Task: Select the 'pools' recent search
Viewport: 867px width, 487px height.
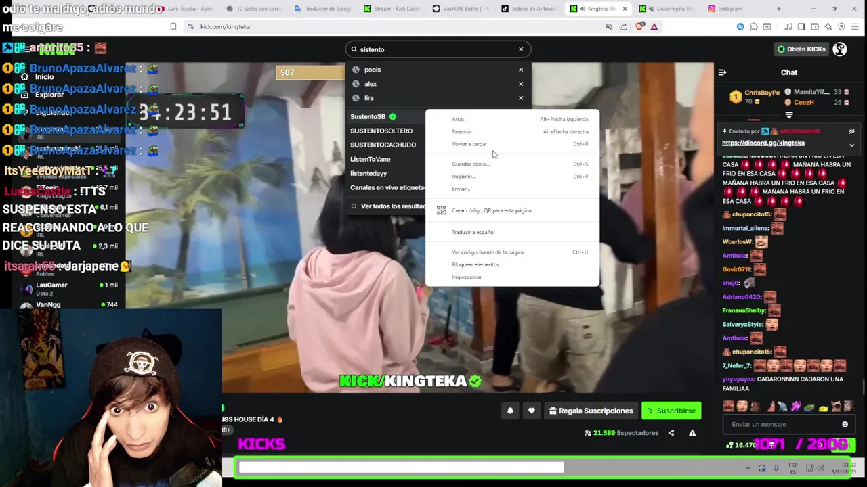Action: (373, 70)
